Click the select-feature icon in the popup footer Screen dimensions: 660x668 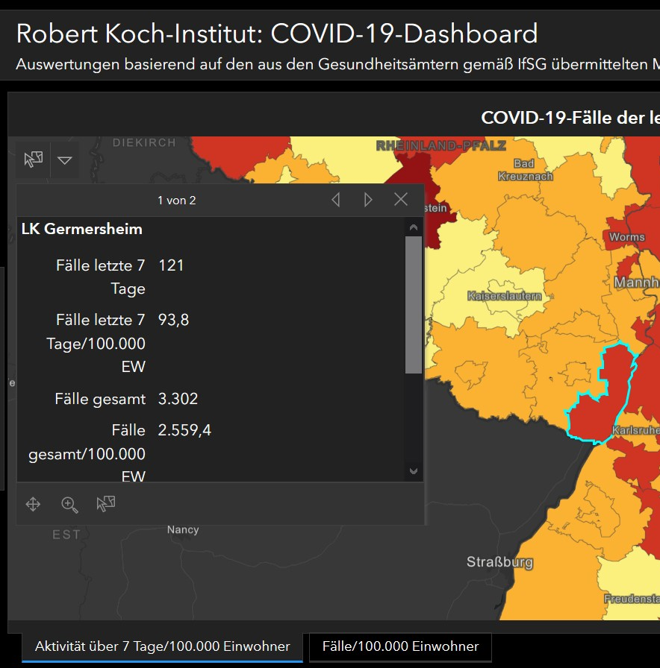pos(106,503)
